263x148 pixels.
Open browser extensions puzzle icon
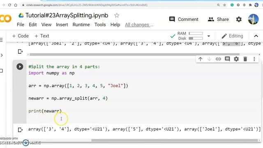(250, 5)
